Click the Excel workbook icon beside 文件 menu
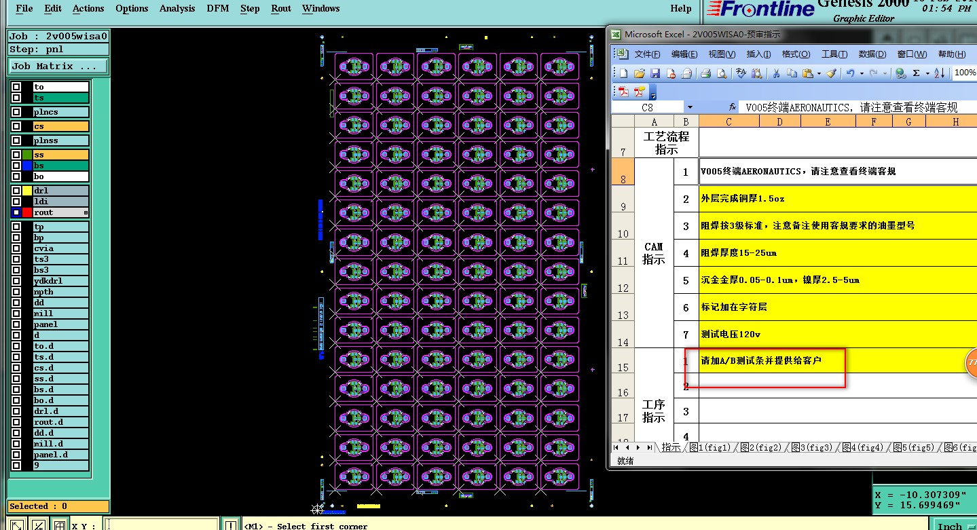The width and height of the screenshot is (977, 530). click(622, 54)
